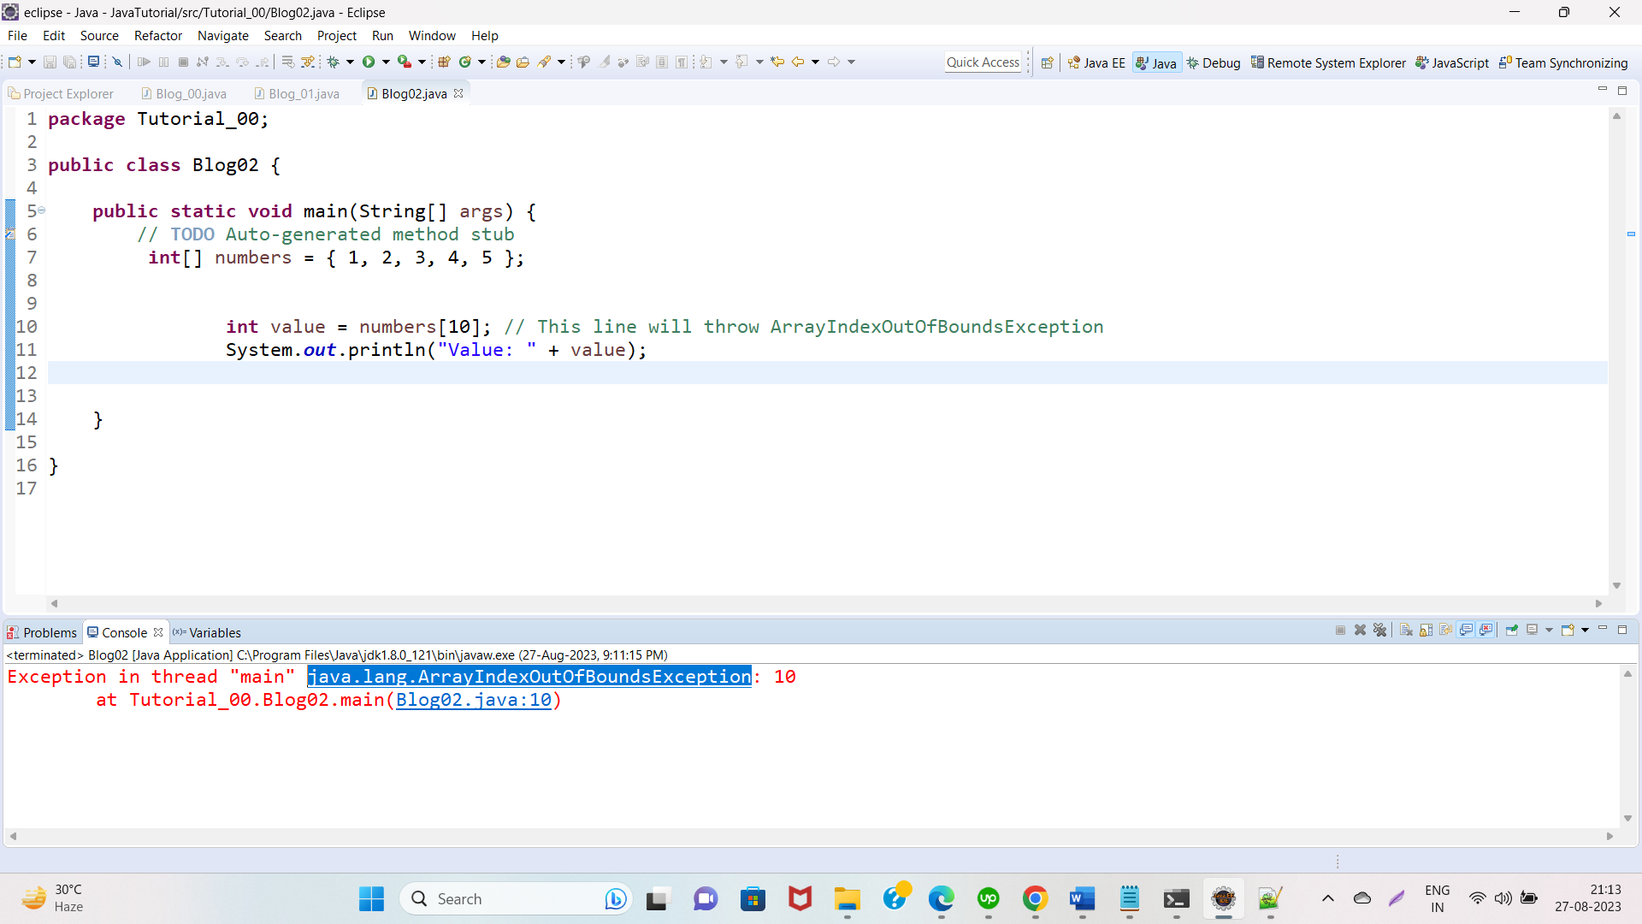Click Remove All Terminated Launches icon
The width and height of the screenshot is (1642, 924).
pos(1379,630)
